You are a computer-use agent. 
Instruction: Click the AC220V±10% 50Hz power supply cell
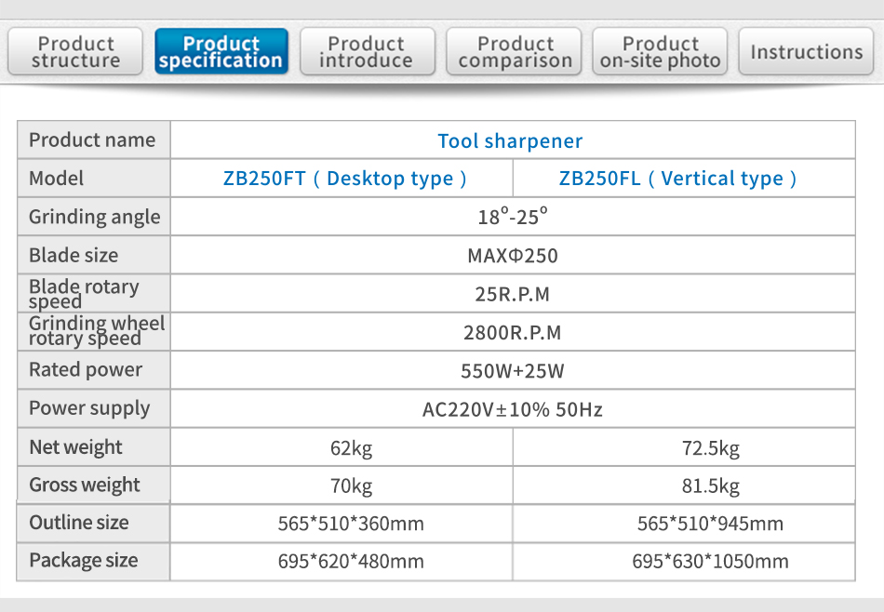[513, 409]
